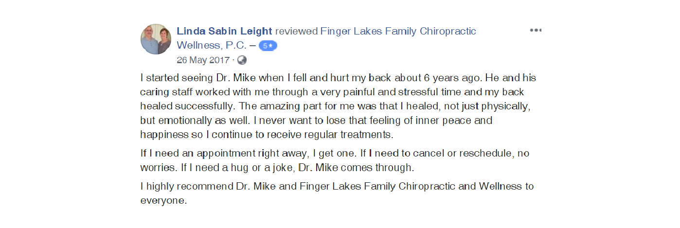Open Linda Sabin Leight's profile name link

coord(224,32)
